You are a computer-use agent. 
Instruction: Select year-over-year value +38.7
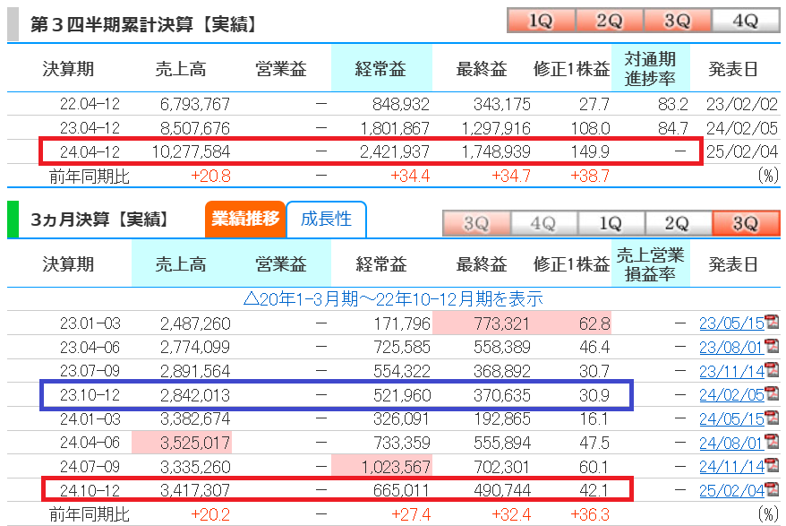tap(590, 176)
